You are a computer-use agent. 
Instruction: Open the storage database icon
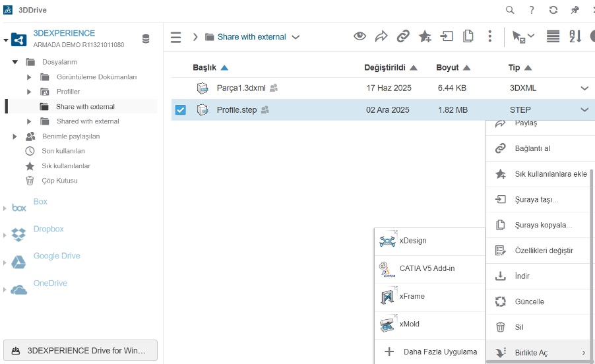[x=146, y=39]
